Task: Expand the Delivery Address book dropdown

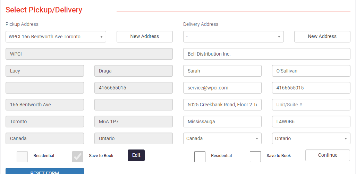Action: 234,37
